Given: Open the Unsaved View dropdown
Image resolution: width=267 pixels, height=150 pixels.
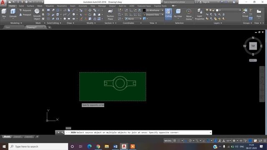Looking at the screenshot, I should click(x=153, y=15).
